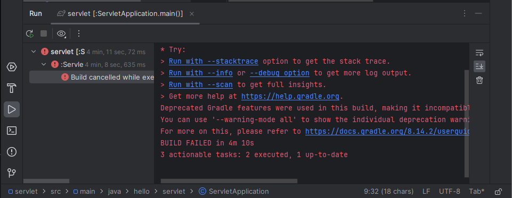Image resolution: width=512 pixels, height=198 pixels.
Task: Clear all console output with trash icon
Action: [x=480, y=80]
